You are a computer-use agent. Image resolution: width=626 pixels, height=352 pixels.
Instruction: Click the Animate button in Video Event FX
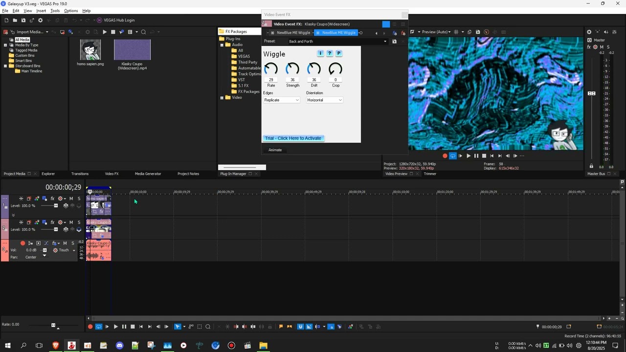tap(275, 150)
